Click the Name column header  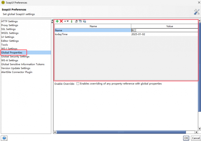93,26
